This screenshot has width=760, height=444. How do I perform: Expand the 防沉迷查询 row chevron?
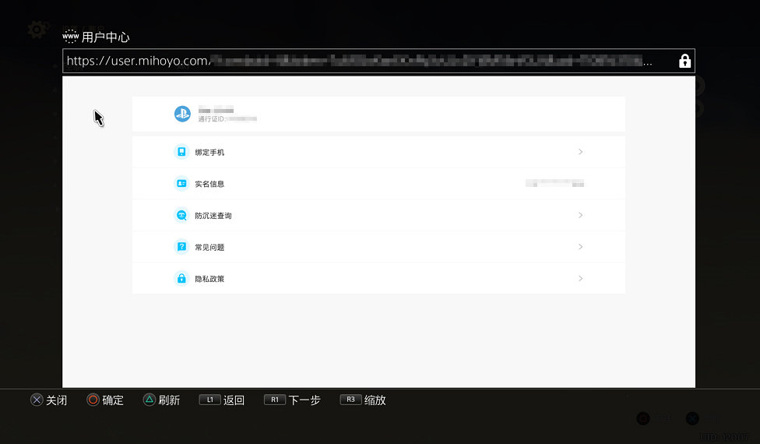[x=580, y=215]
